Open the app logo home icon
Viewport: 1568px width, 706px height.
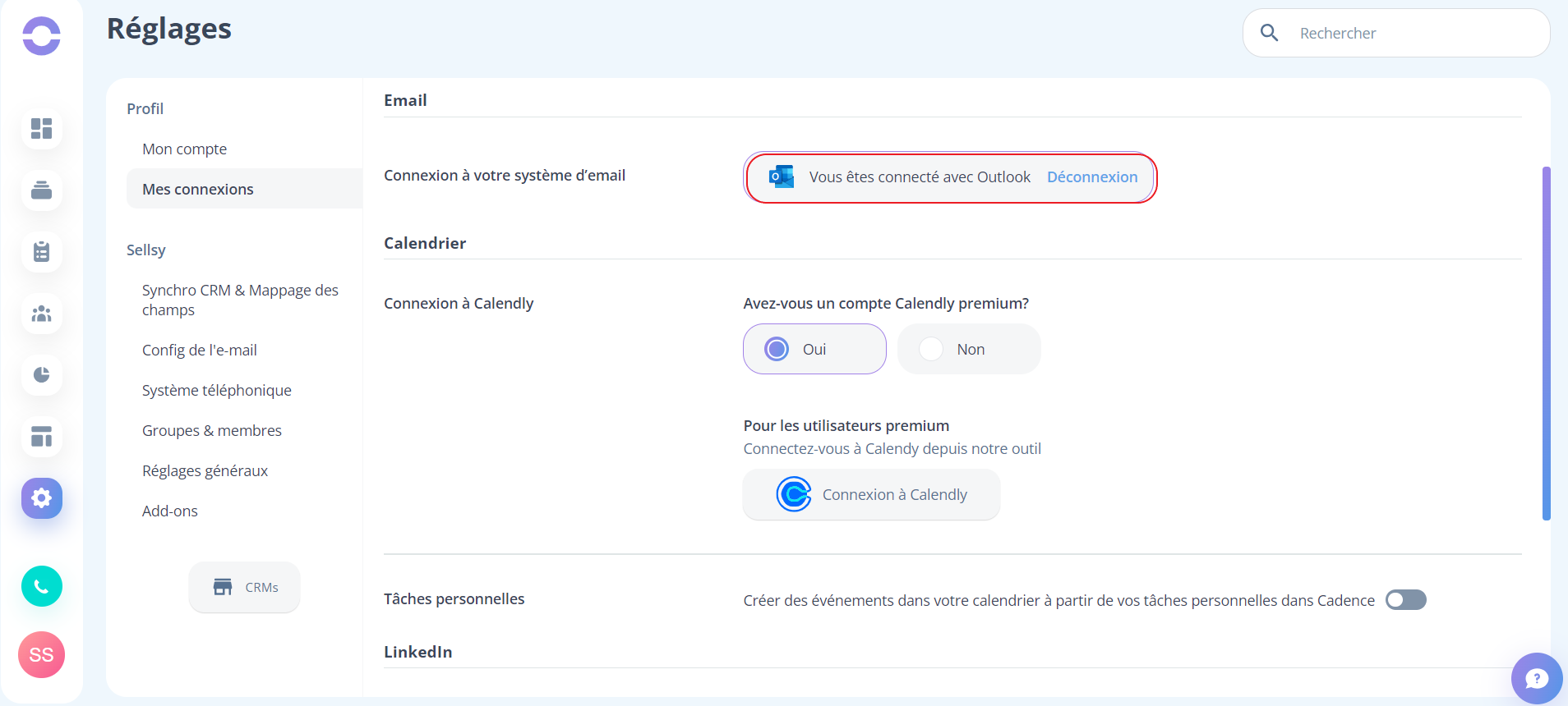(41, 35)
